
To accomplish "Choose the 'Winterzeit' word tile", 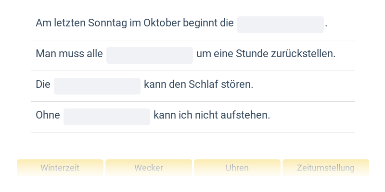I will click(60, 168).
